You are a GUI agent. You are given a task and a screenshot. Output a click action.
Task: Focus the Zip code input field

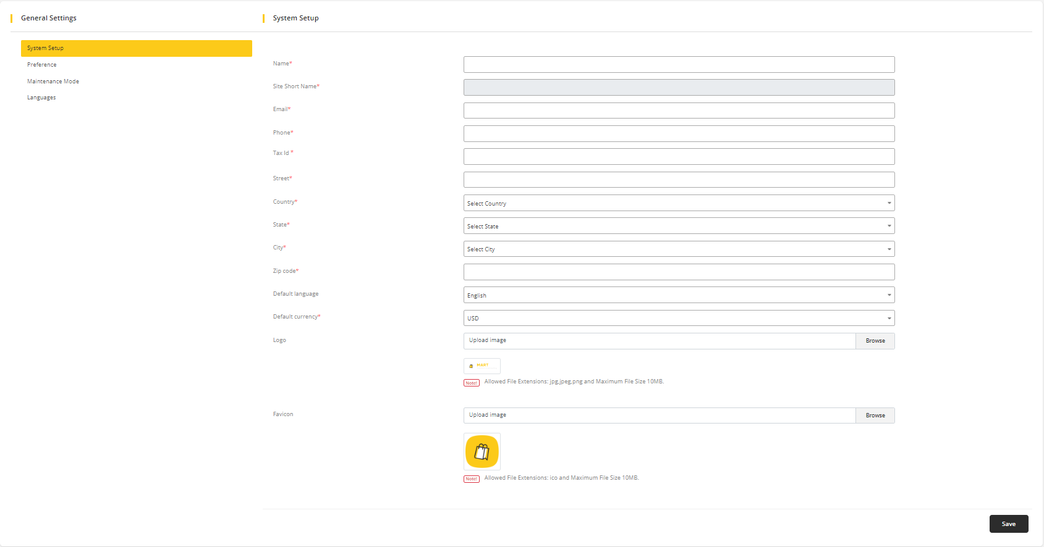click(x=678, y=272)
